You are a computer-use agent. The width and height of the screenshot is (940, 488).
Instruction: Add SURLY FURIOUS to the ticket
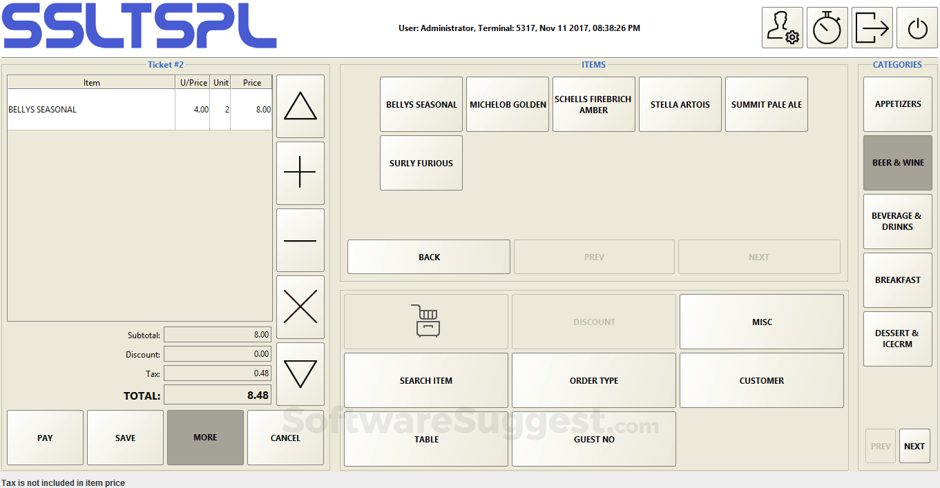[421, 163]
